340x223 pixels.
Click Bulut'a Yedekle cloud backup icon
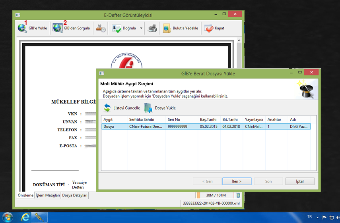[x=166, y=28]
